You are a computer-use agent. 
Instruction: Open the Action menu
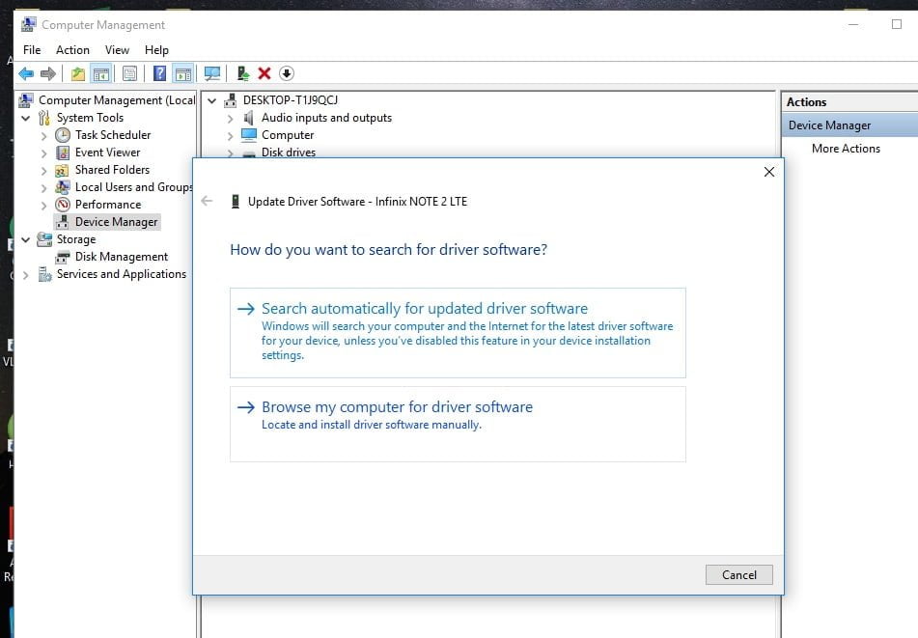pyautogui.click(x=72, y=50)
